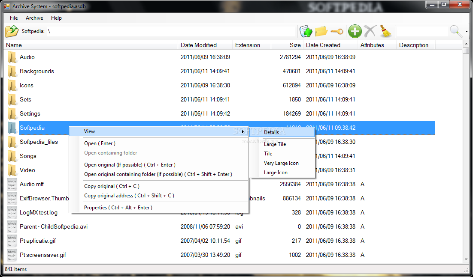Select the Pt screensaver.gif file name

pyautogui.click(x=43, y=255)
